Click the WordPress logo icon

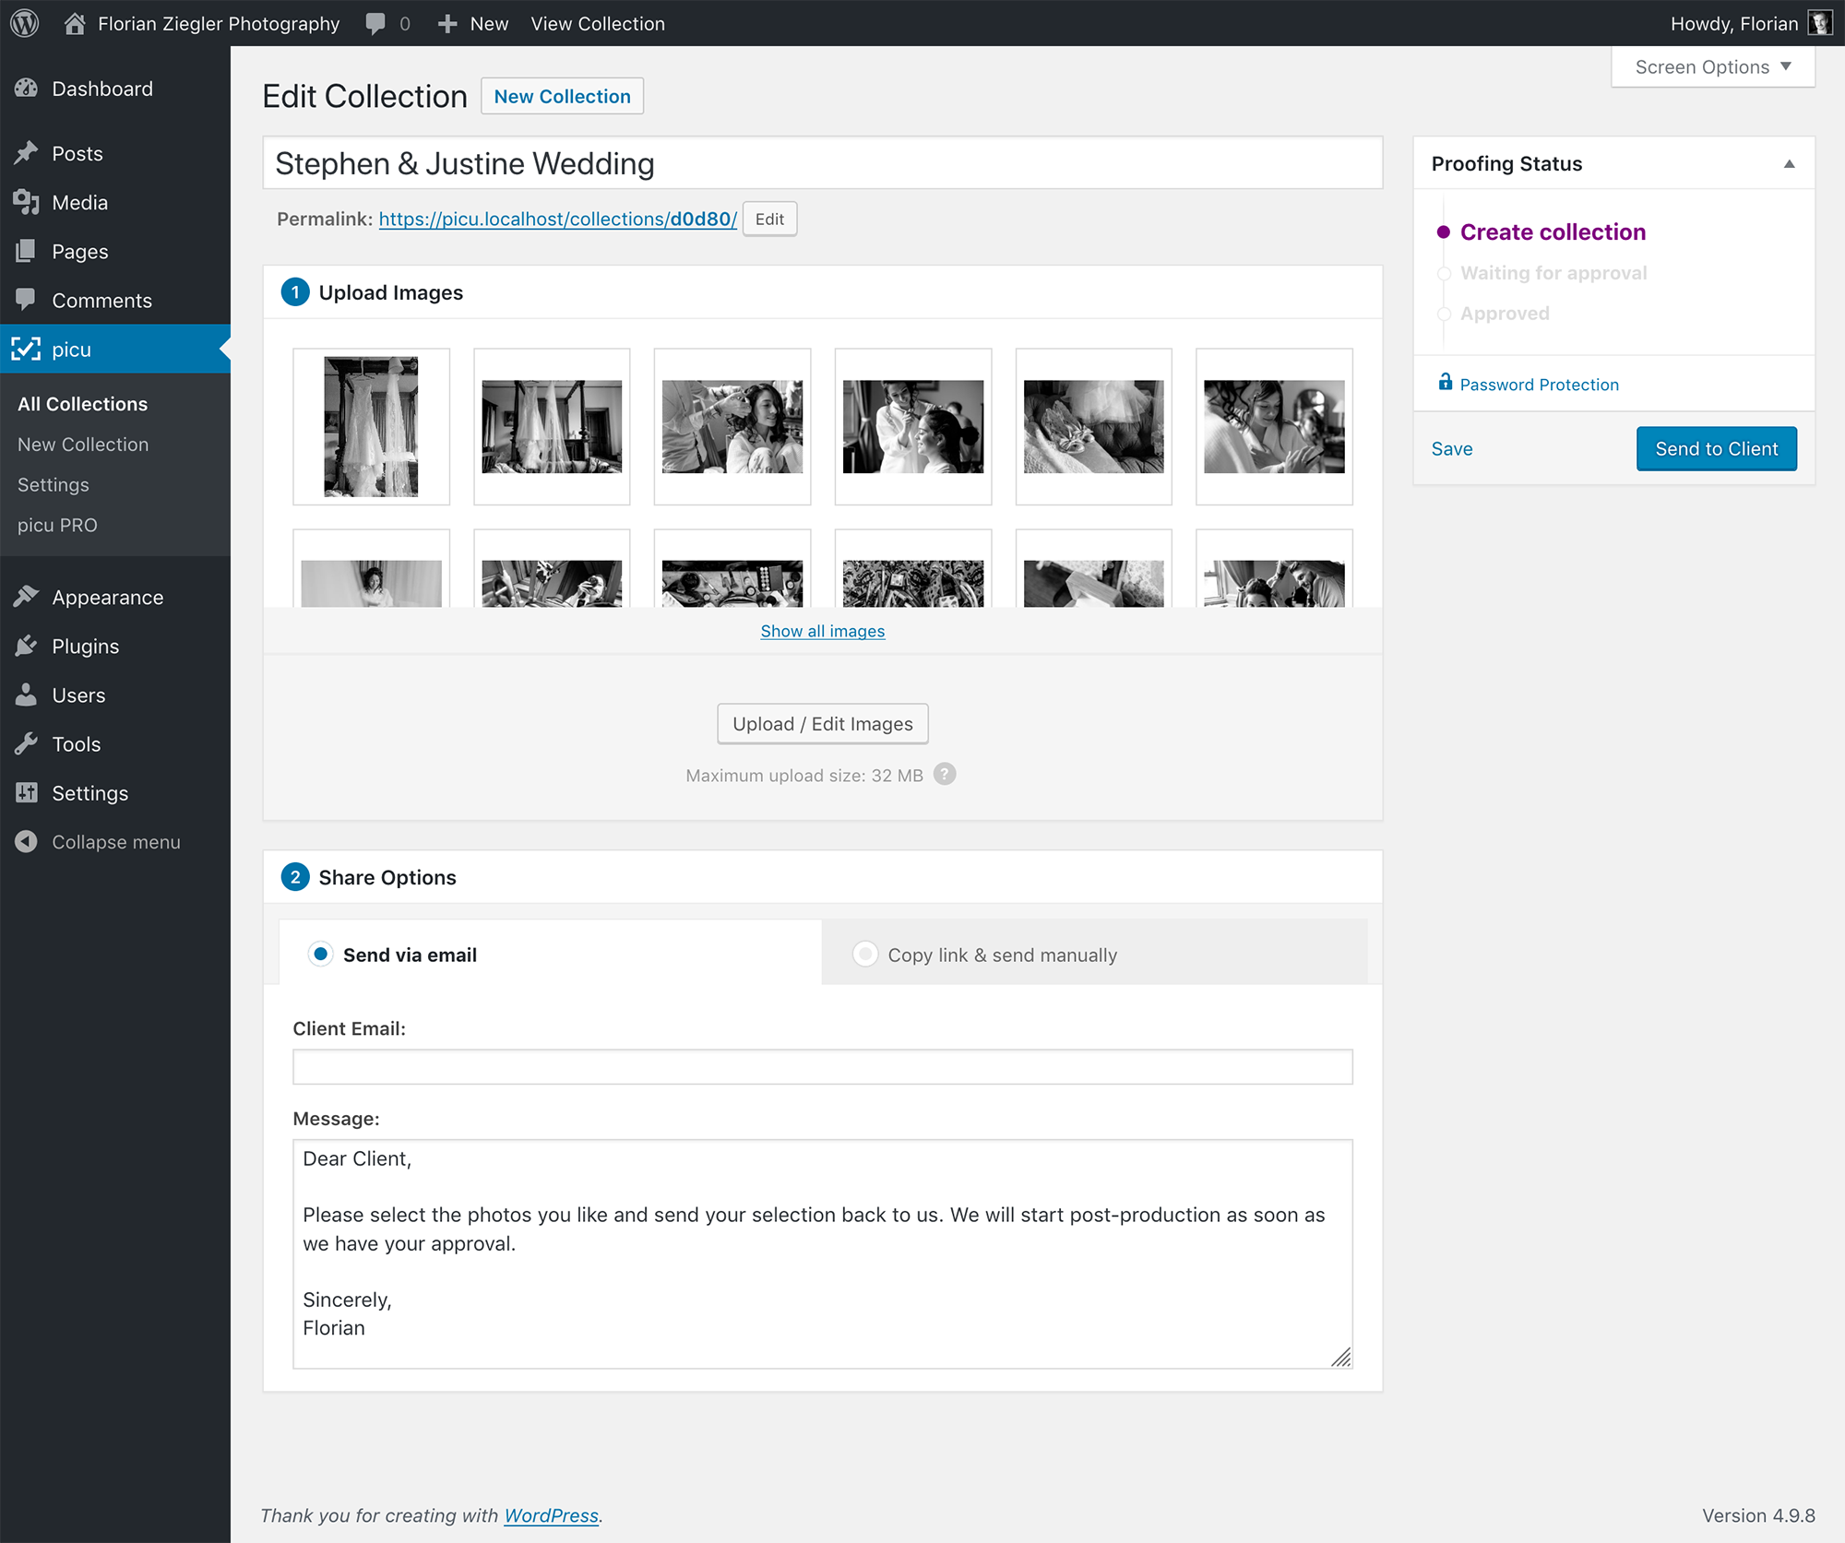[x=25, y=23]
